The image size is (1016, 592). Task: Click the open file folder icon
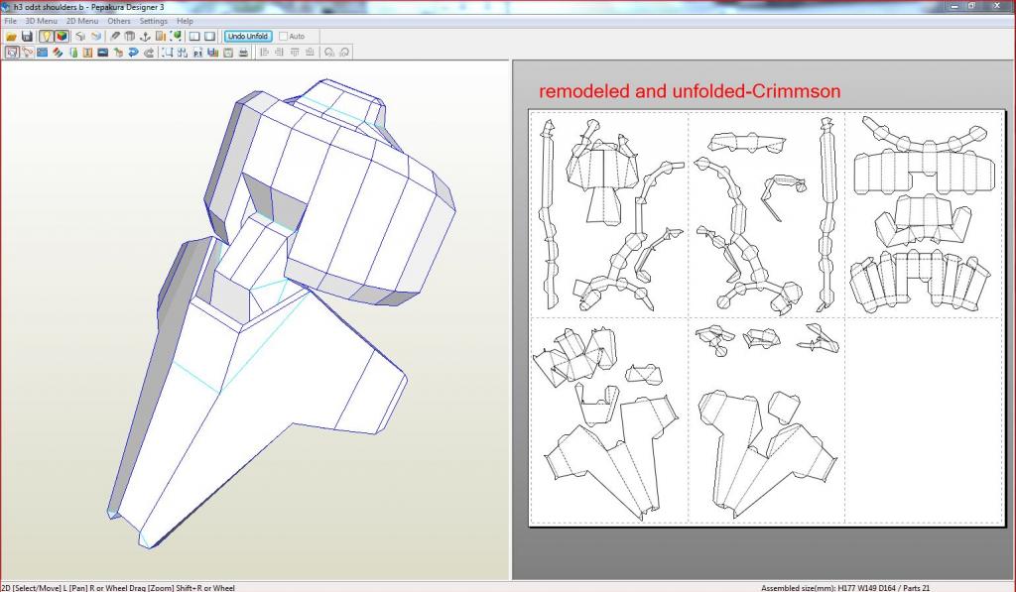pos(12,37)
